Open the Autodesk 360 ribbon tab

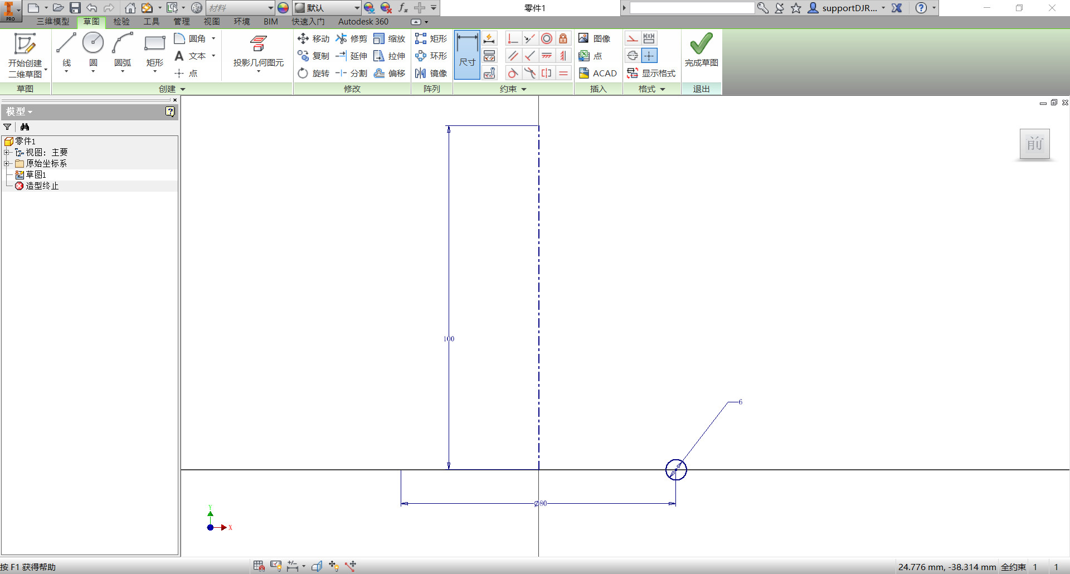[363, 22]
